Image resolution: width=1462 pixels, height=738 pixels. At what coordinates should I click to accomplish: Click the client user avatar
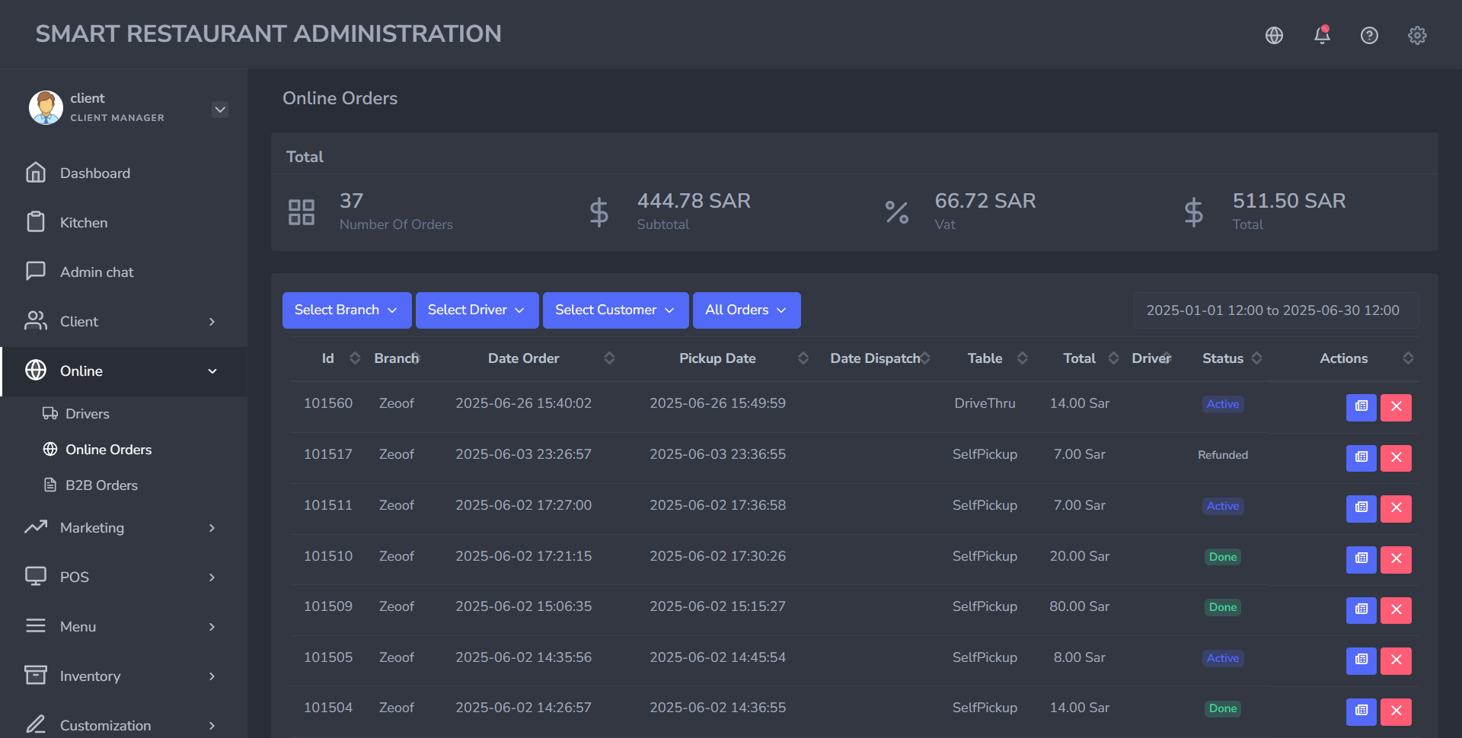coord(46,107)
